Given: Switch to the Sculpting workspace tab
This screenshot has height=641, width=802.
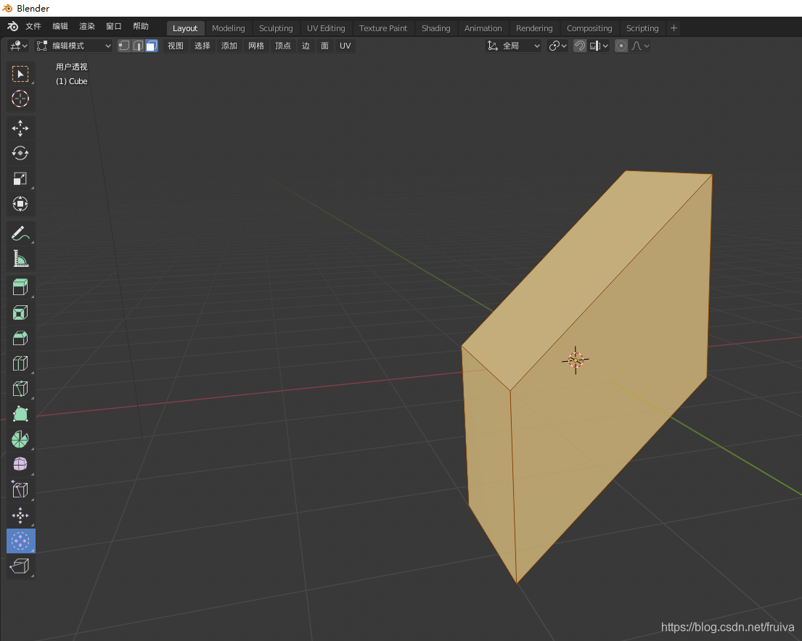Looking at the screenshot, I should pos(276,28).
